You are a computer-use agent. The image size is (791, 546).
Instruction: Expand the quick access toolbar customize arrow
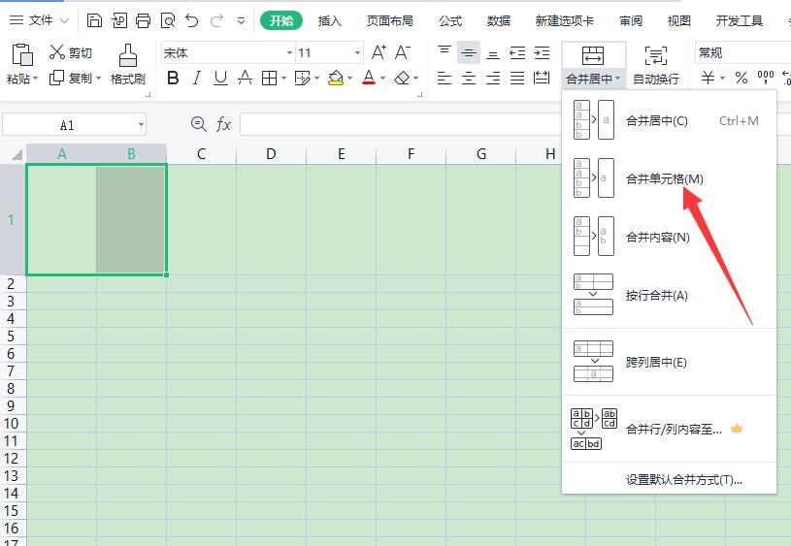(241, 20)
